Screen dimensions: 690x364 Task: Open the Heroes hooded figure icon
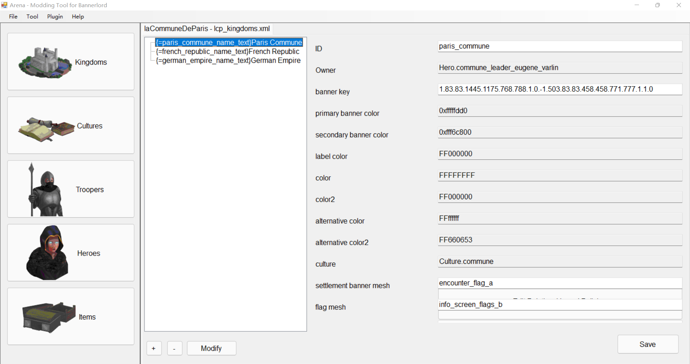[47, 253]
